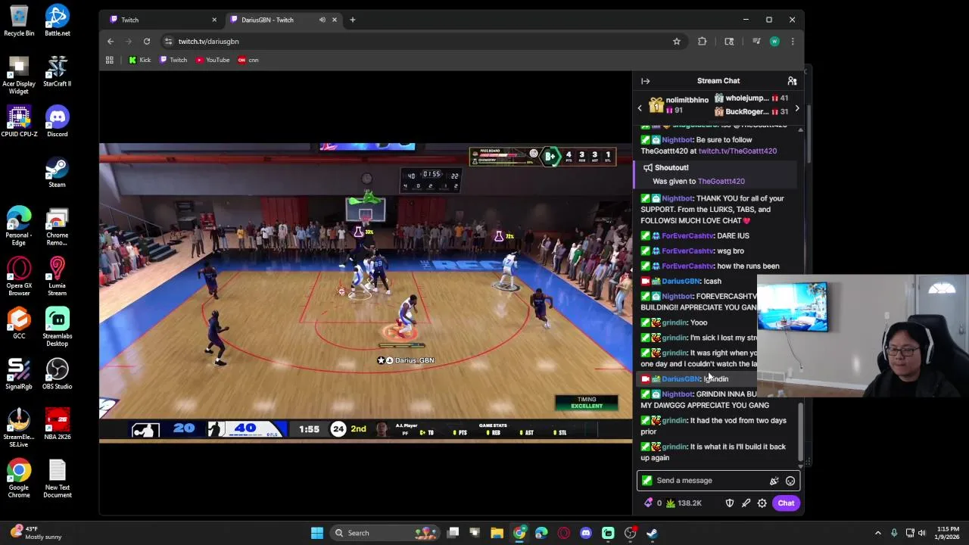This screenshot has width=969, height=545.
Task: Open chat settings gear
Action: coord(762,503)
